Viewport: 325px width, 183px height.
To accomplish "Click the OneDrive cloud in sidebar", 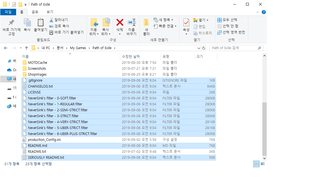I will pos(9,70).
